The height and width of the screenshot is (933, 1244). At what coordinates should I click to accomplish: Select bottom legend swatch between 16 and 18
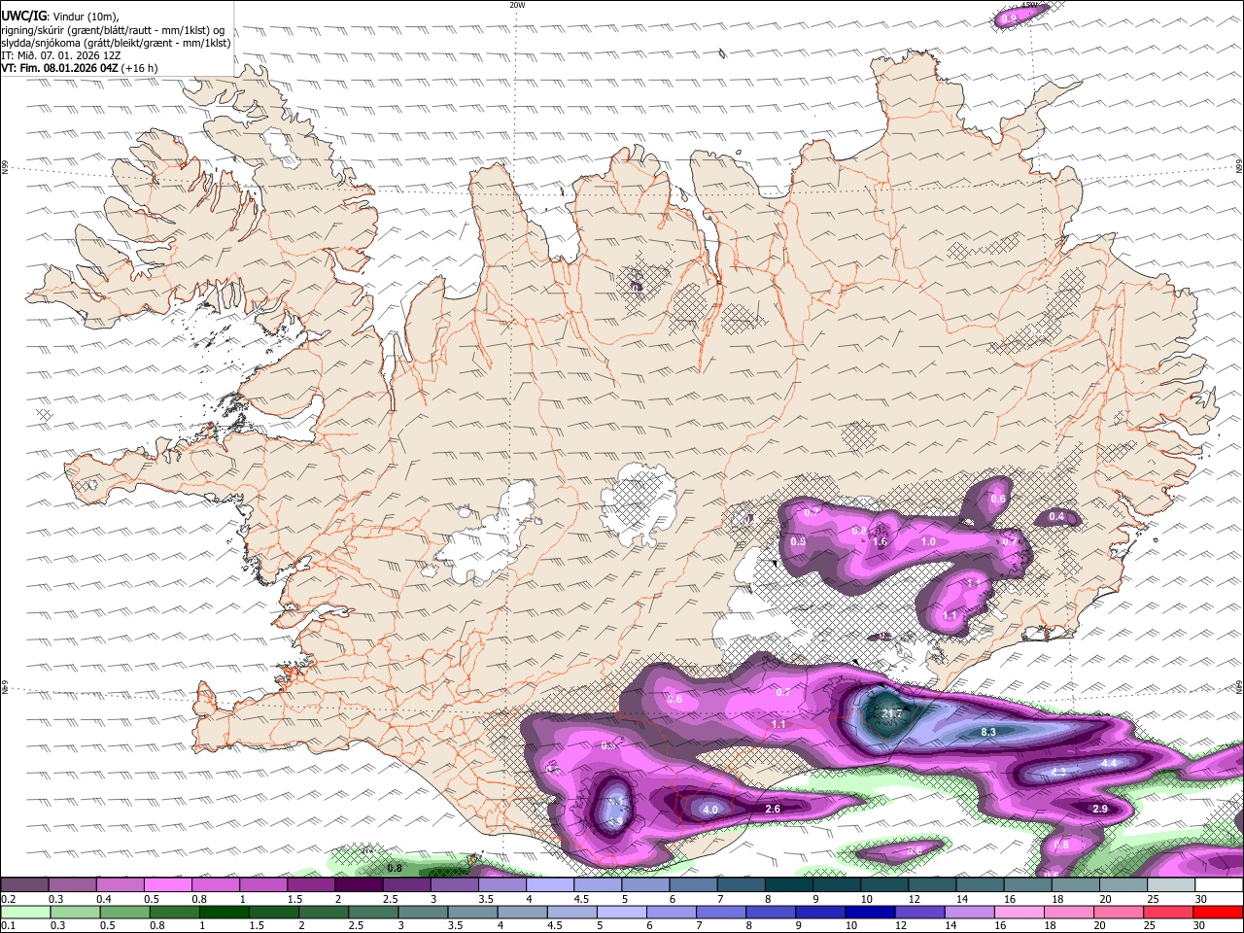[x=1020, y=912]
